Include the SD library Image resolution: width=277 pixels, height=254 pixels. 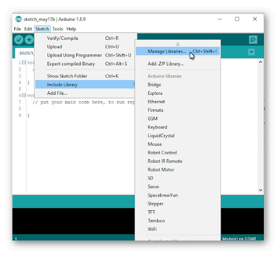click(x=177, y=178)
